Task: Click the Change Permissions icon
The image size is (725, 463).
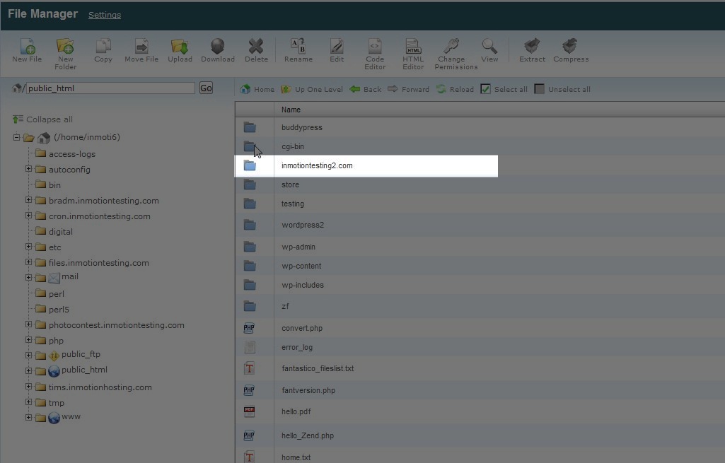Action: [451, 47]
